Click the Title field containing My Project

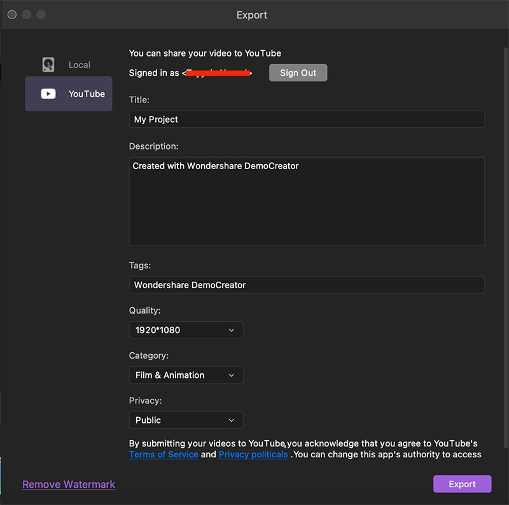coord(306,120)
